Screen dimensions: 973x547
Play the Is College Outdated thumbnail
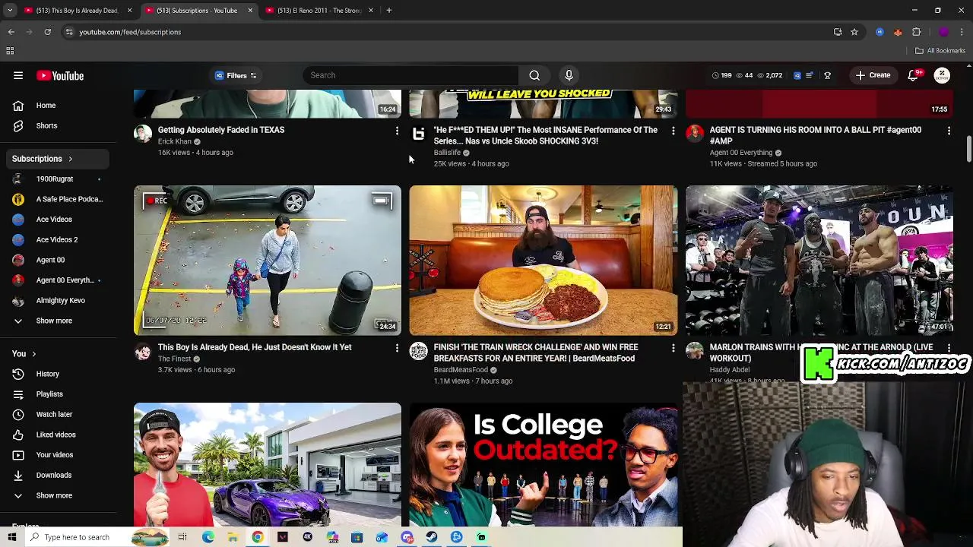[x=544, y=464]
